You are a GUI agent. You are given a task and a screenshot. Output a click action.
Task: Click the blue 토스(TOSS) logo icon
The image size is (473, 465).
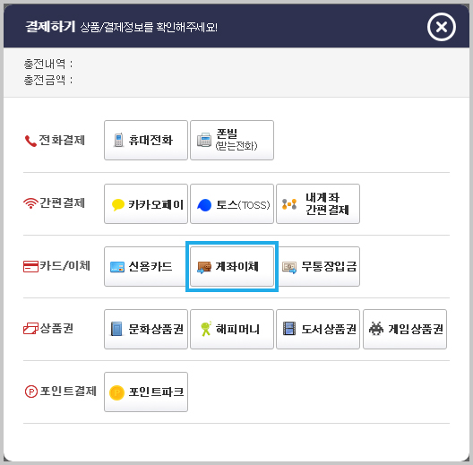click(204, 205)
